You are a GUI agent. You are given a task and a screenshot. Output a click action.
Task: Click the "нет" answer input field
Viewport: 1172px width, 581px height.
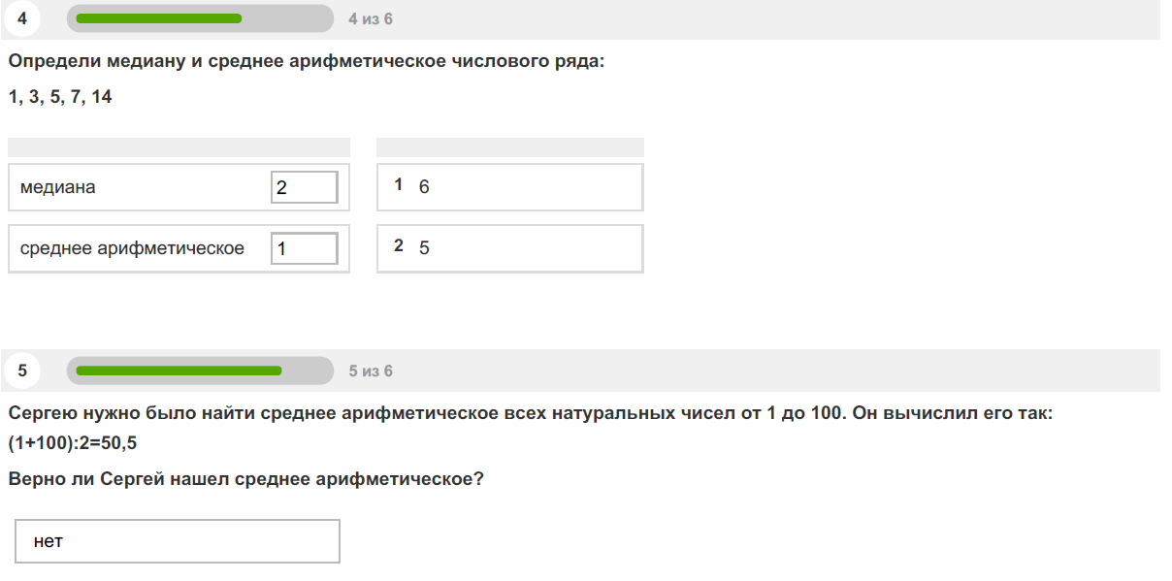coord(178,541)
